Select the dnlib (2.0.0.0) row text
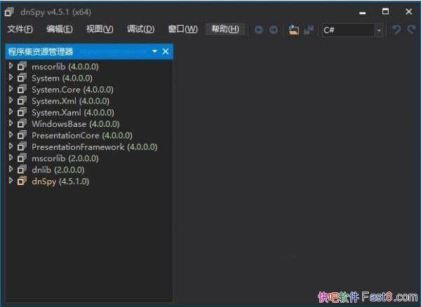 (x=58, y=170)
